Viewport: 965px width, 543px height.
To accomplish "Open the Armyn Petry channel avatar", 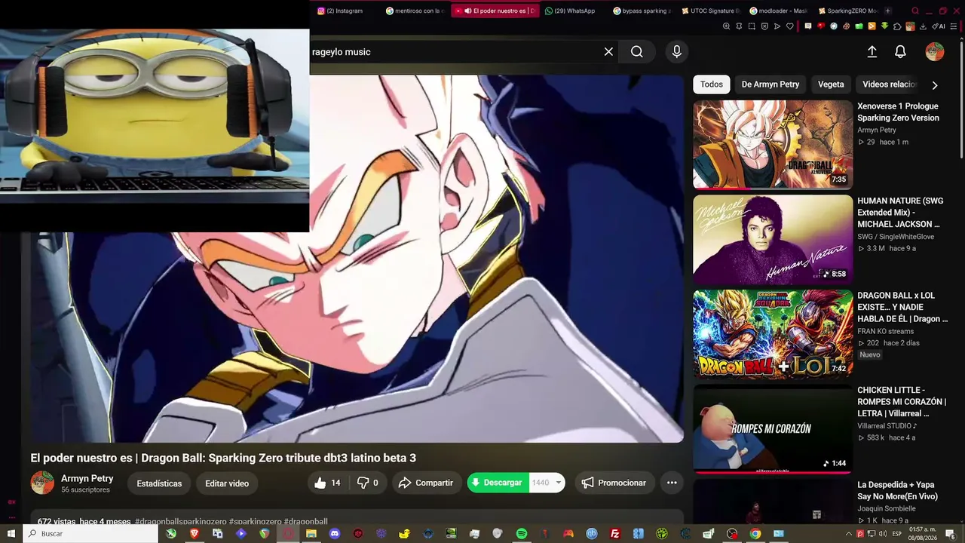I will point(42,483).
